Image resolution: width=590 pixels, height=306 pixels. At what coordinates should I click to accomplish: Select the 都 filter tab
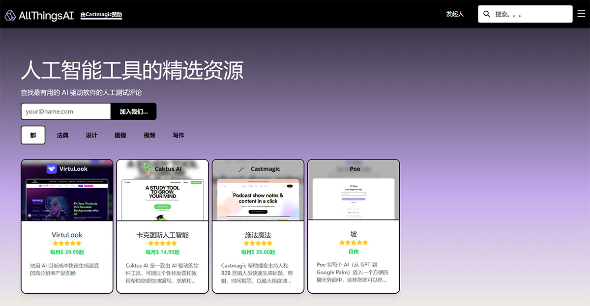(x=33, y=135)
